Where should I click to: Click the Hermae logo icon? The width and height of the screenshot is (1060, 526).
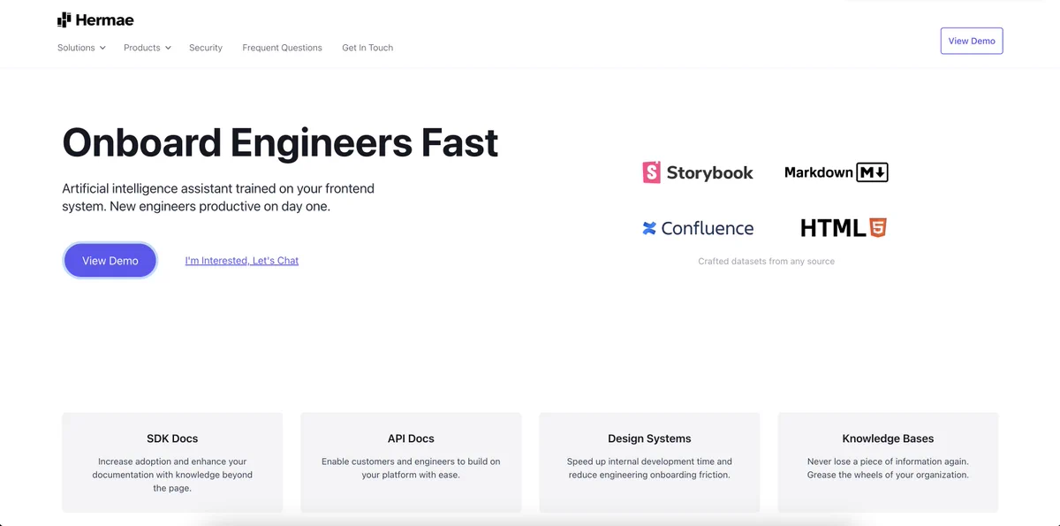pos(64,19)
